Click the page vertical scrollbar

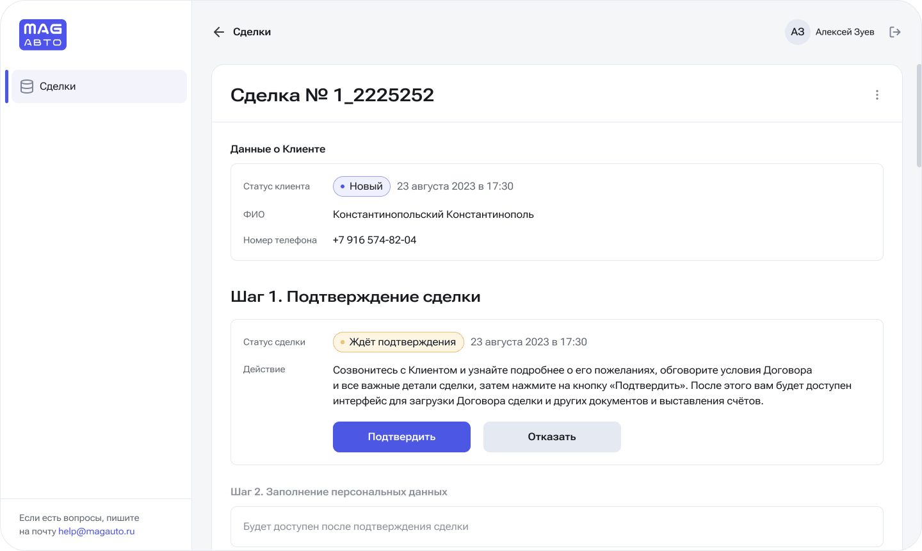point(919,115)
